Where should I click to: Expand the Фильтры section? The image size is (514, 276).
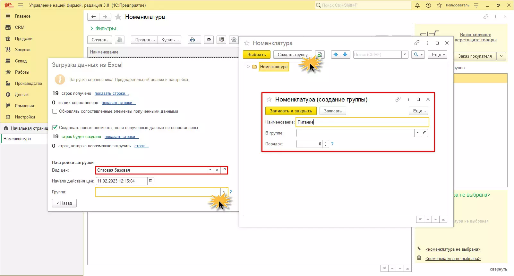(x=103, y=28)
